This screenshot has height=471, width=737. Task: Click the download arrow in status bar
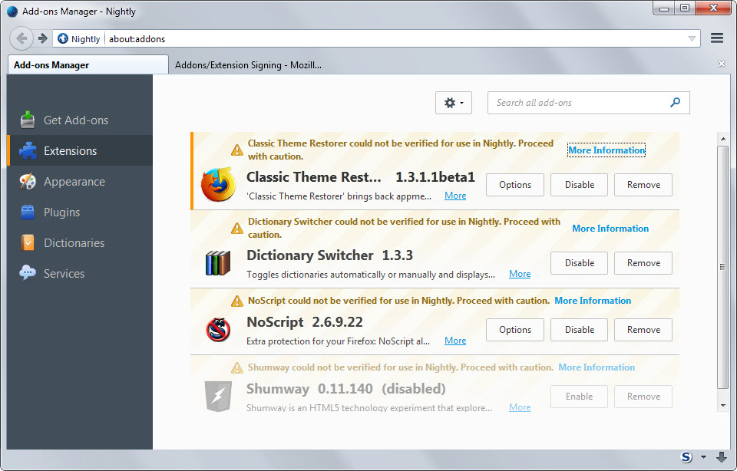click(721, 457)
